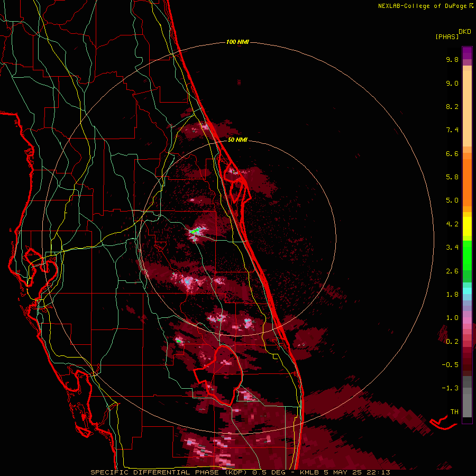Click the purple swatch atop the color bar
Image resolution: width=476 pixels, height=476 pixels.
tap(467, 53)
